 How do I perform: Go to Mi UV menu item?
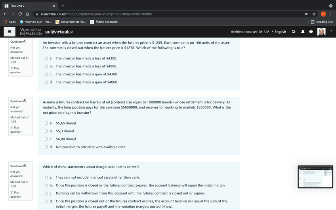coord(264,32)
